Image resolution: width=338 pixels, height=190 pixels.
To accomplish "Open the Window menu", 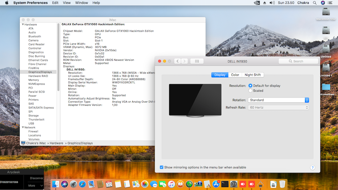I will point(81,3).
